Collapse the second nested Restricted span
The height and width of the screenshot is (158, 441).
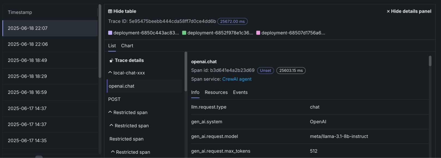pyautogui.click(x=111, y=125)
